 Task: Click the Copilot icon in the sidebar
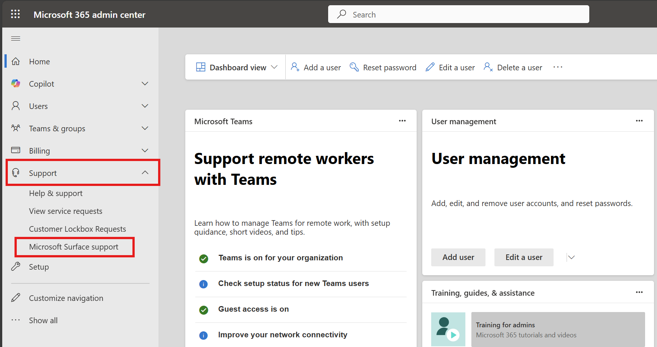16,83
